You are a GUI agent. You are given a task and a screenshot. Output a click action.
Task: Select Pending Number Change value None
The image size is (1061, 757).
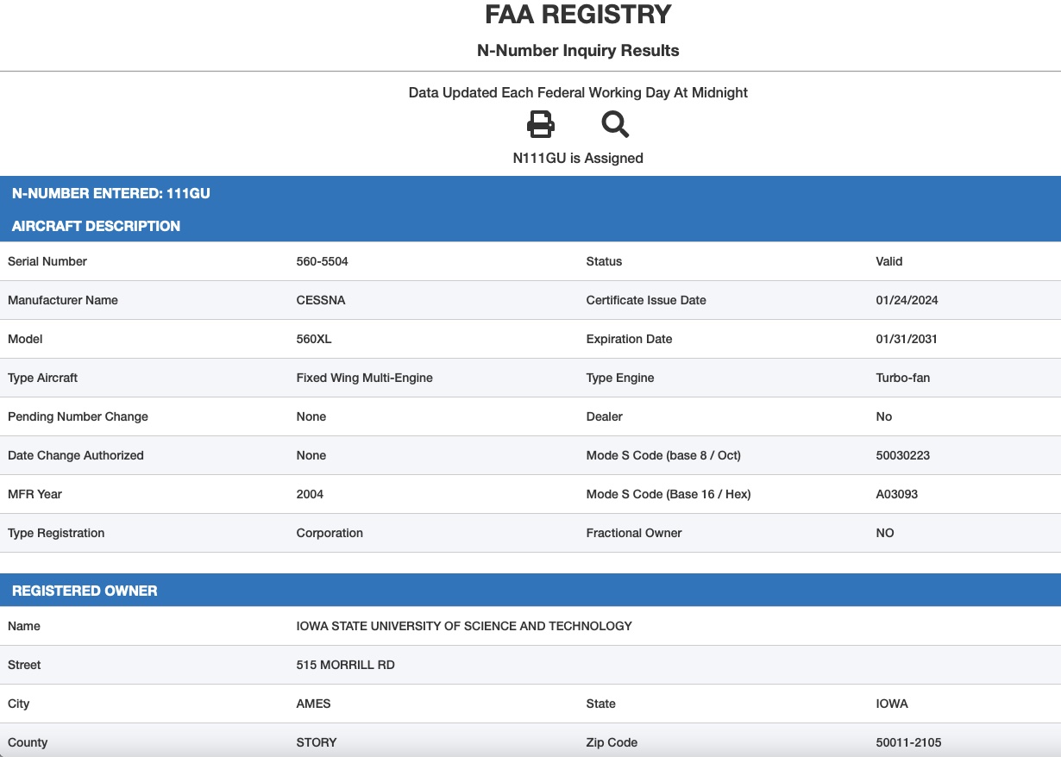point(311,416)
